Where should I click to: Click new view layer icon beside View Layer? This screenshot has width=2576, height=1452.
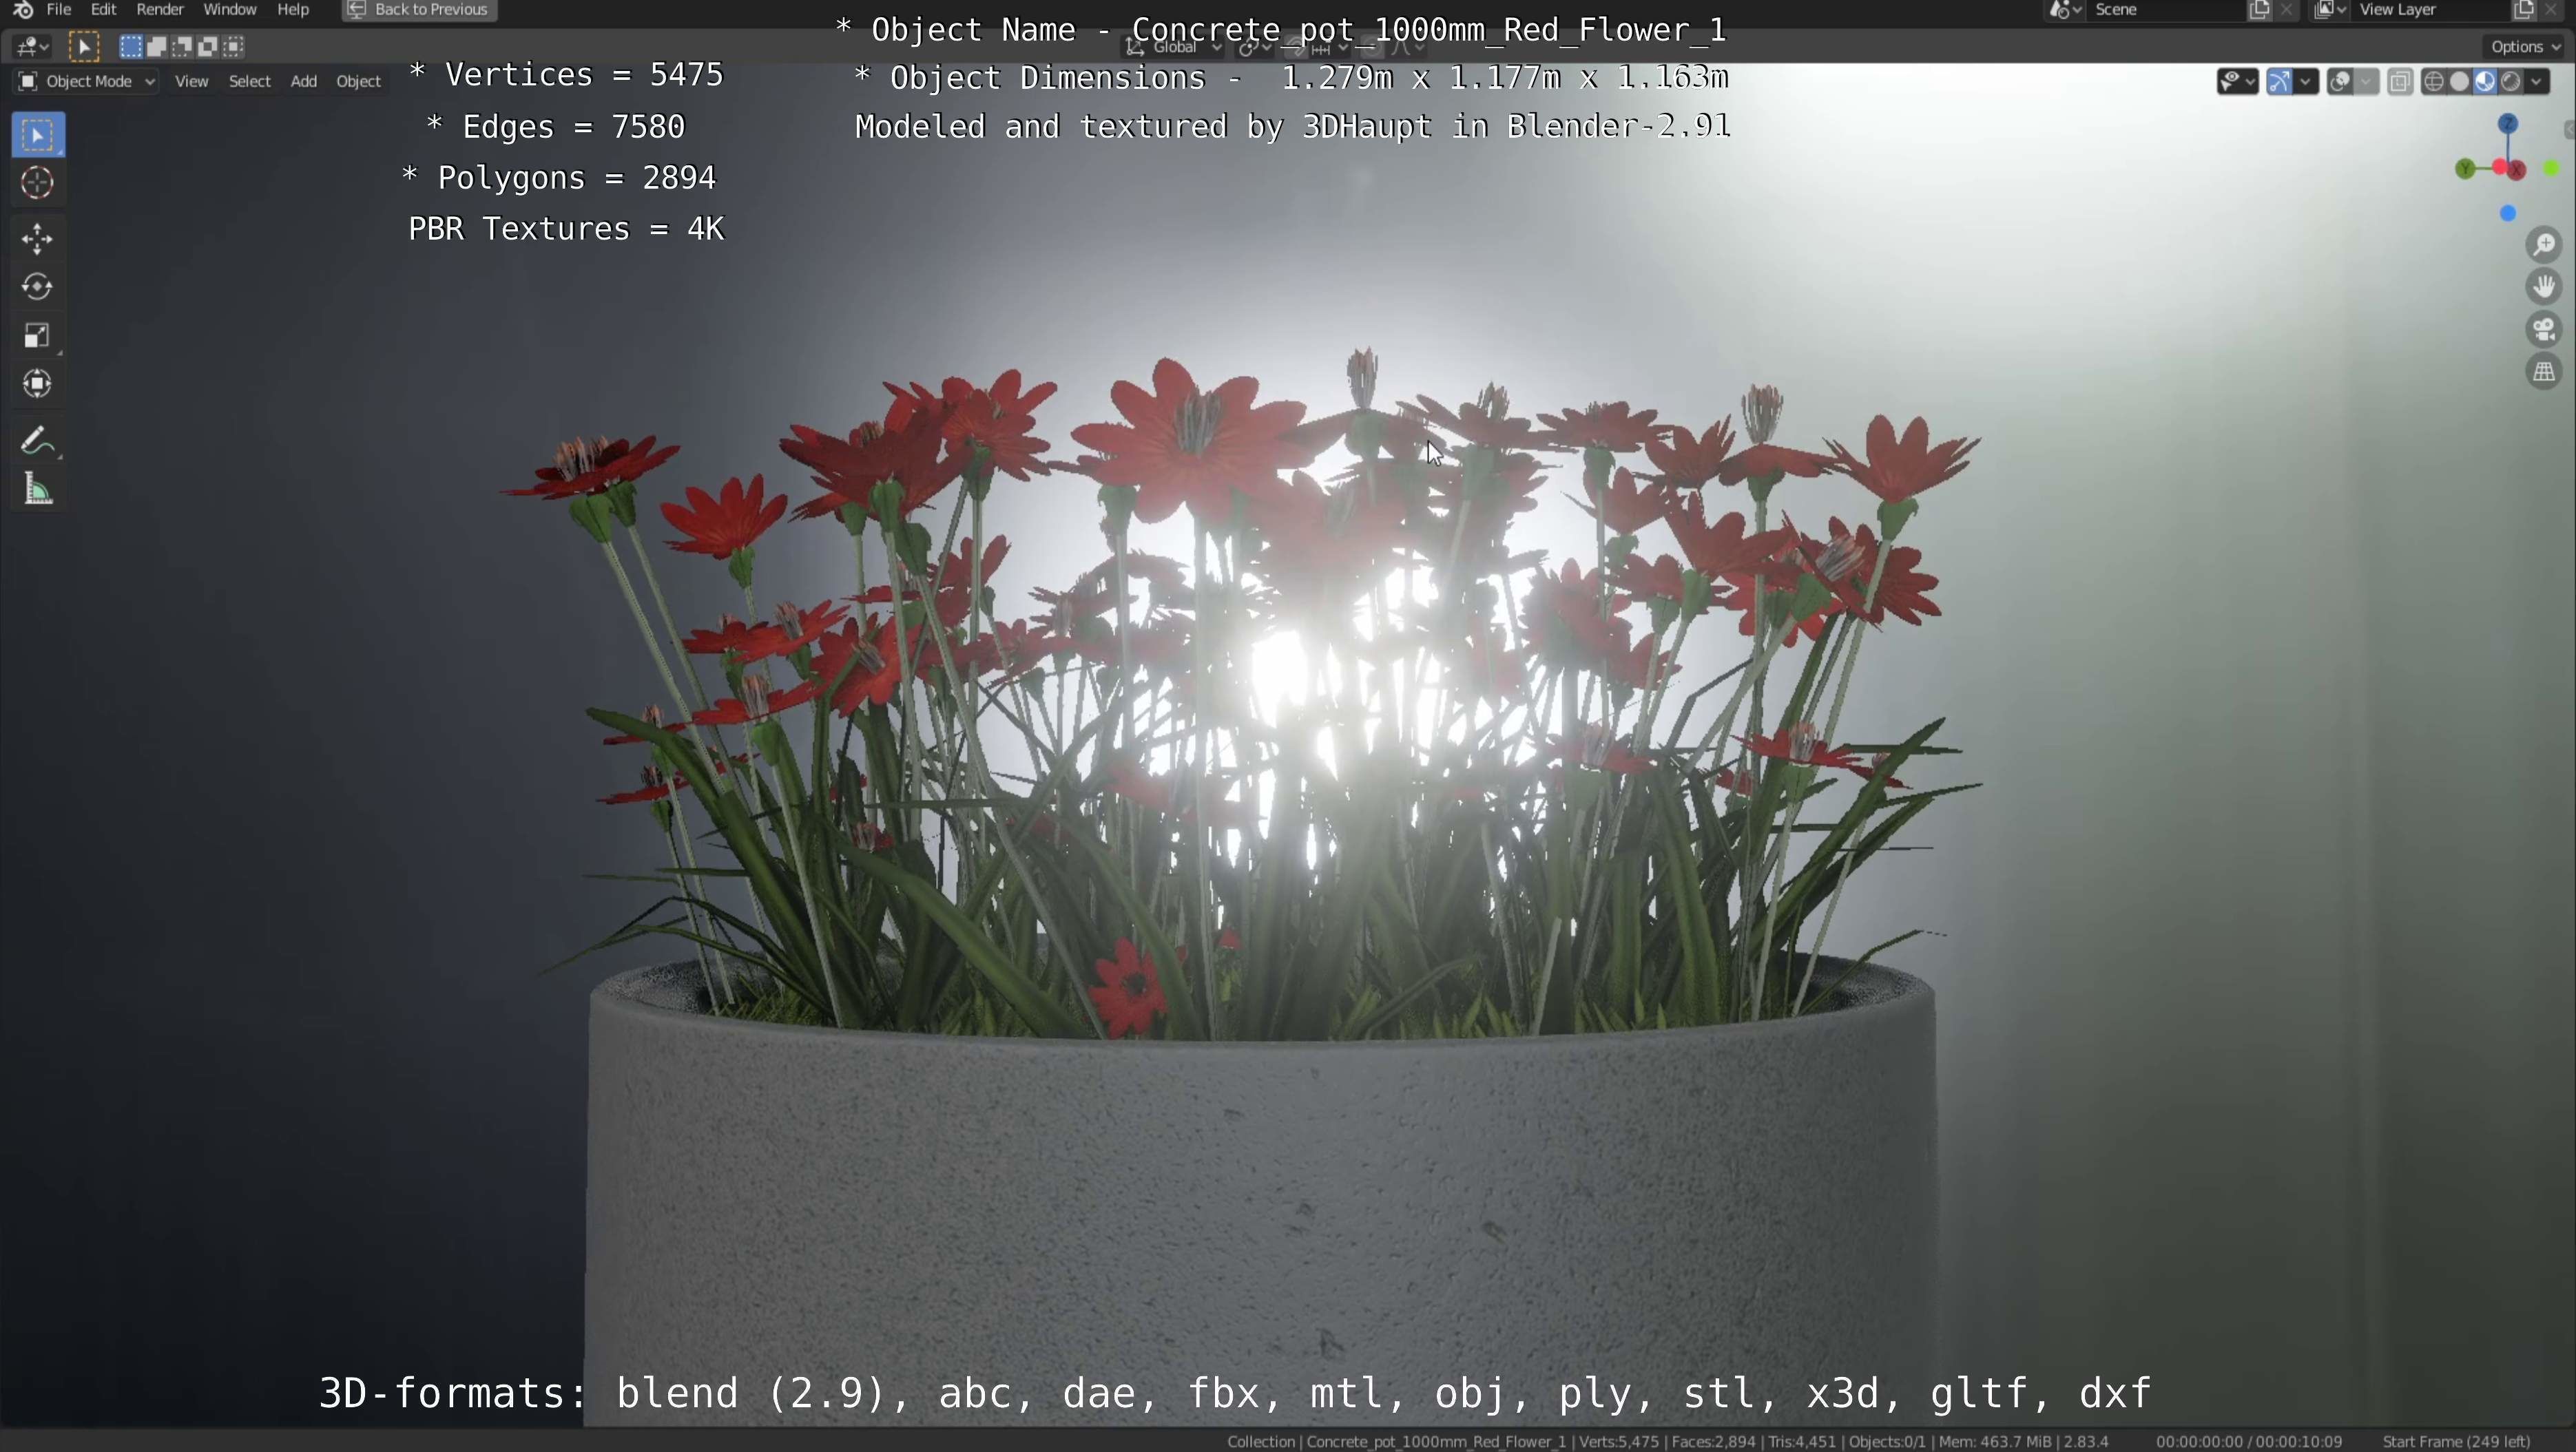pos(2523,10)
